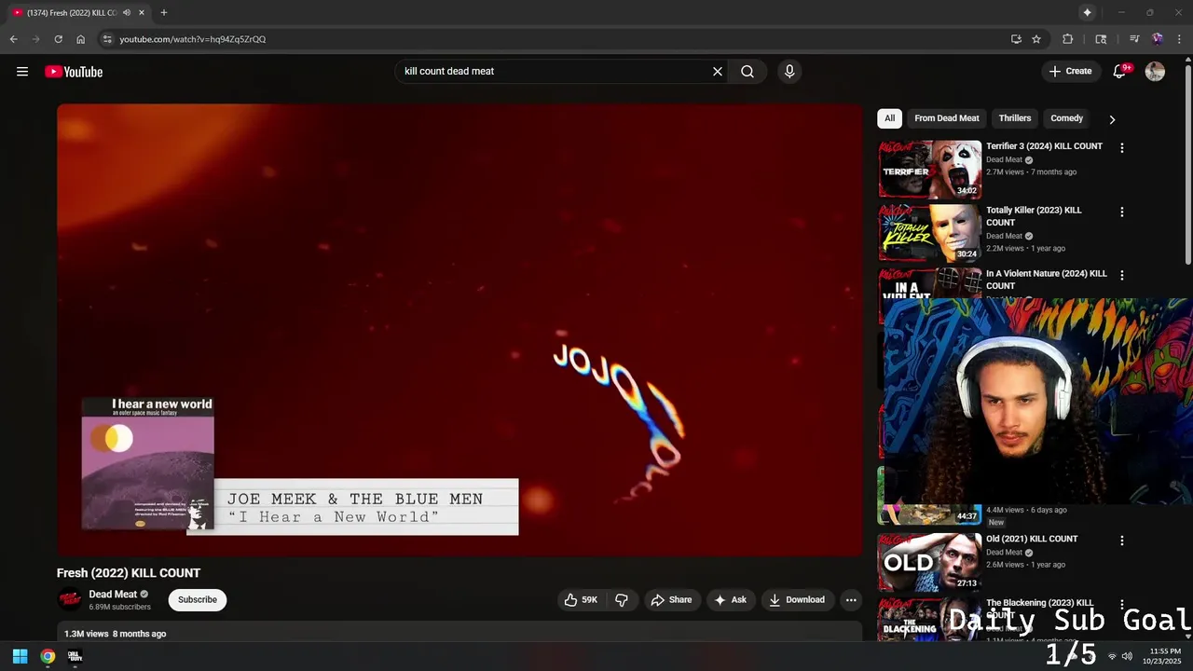Click the search magnifier button
Screen dimensions: 1193x671
[x=747, y=72]
